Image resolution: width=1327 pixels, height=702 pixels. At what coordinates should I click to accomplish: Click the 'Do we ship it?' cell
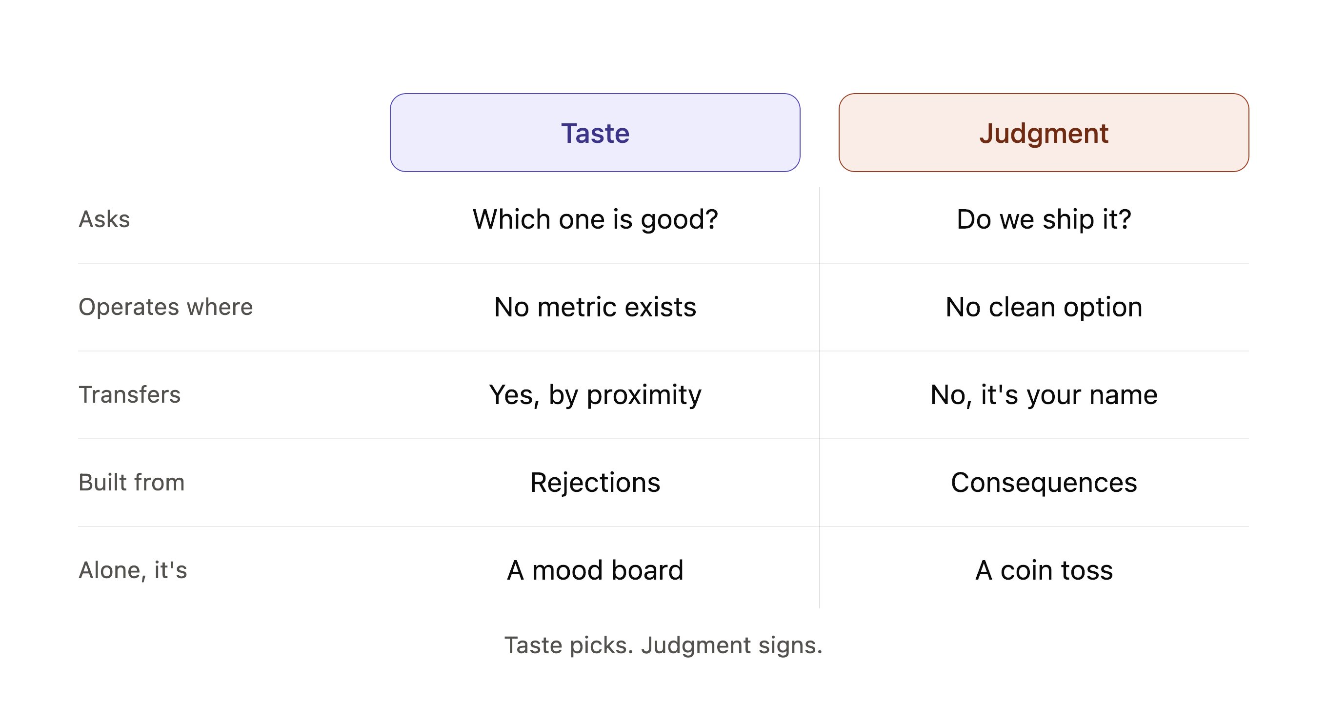1044,220
